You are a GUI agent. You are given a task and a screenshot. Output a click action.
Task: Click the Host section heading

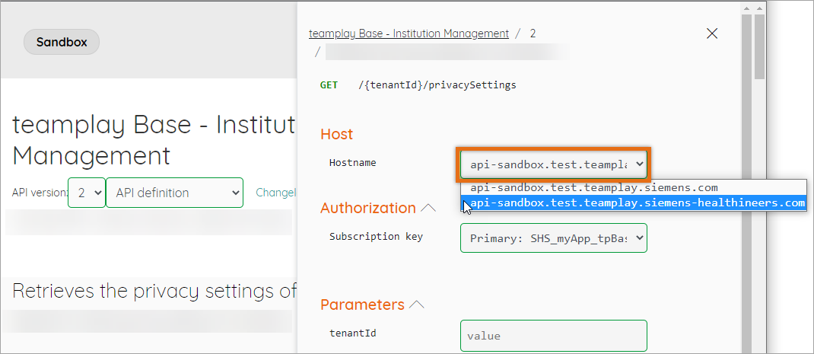pos(336,134)
